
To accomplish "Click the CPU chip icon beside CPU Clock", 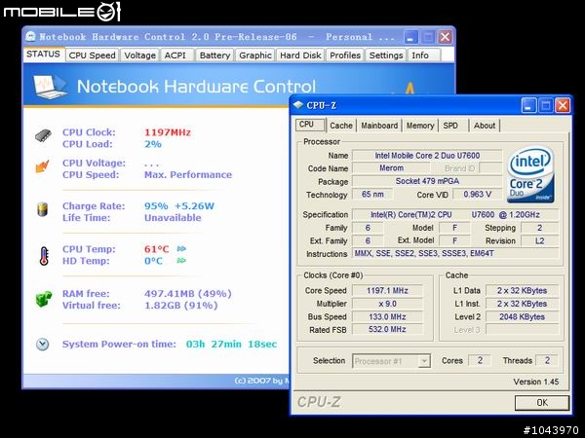I will (x=43, y=135).
